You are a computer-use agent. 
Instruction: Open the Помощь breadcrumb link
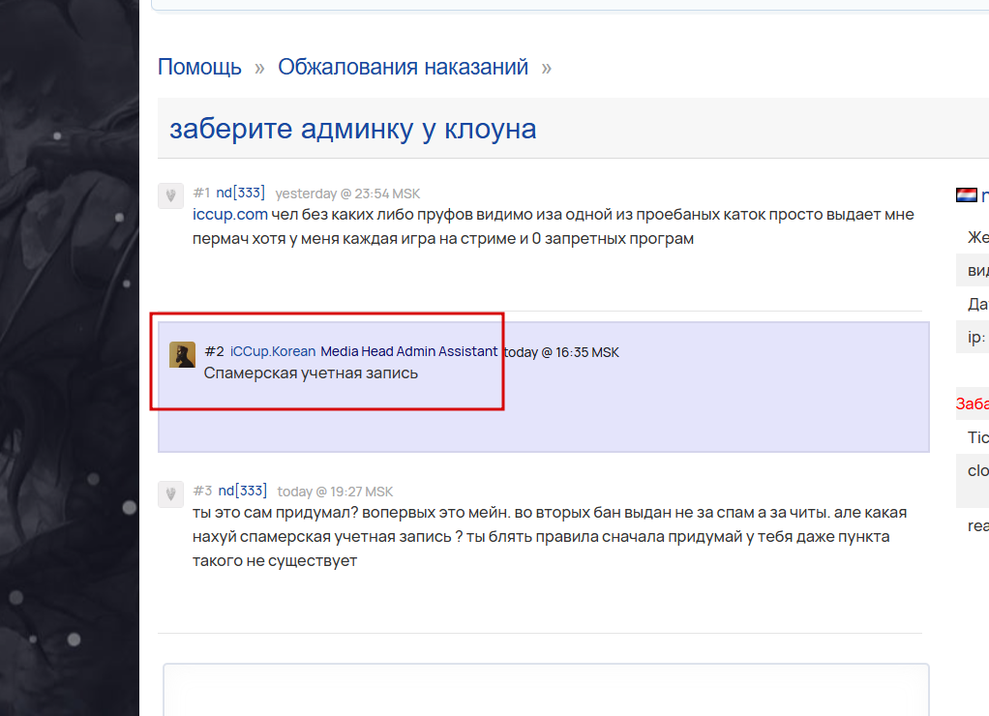[x=199, y=67]
